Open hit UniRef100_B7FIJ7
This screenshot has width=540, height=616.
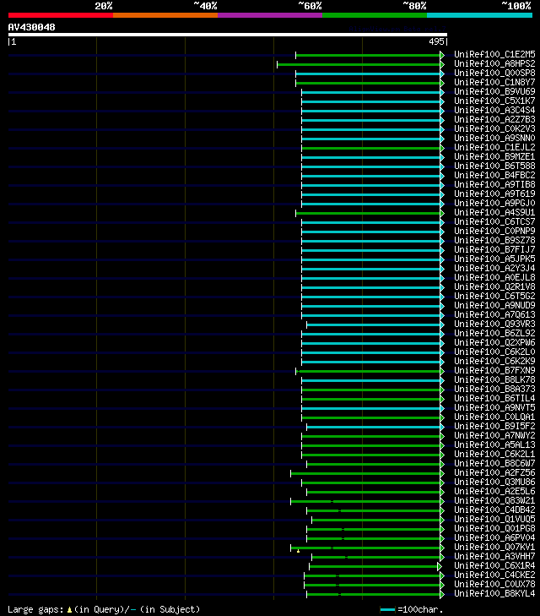pyautogui.click(x=494, y=249)
